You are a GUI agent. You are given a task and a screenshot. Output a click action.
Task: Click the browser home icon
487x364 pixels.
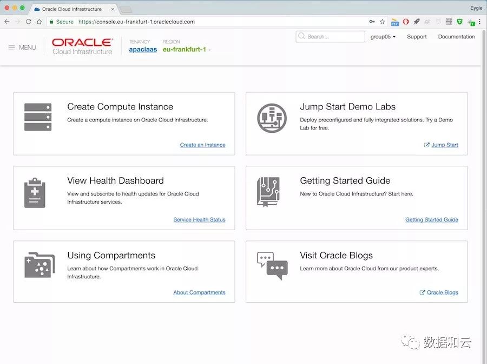tap(39, 22)
